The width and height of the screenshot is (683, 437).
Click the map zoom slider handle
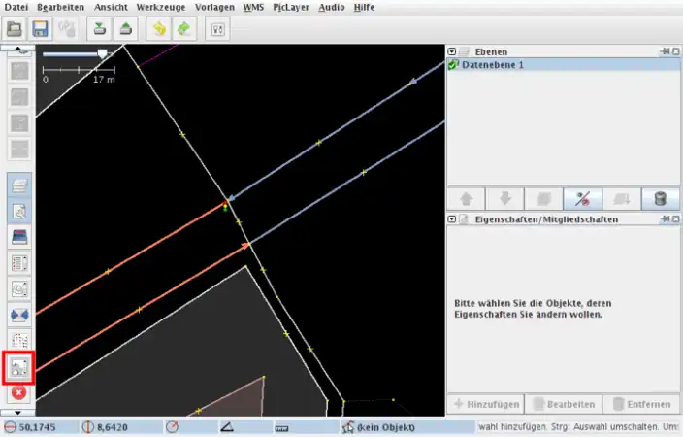point(102,54)
